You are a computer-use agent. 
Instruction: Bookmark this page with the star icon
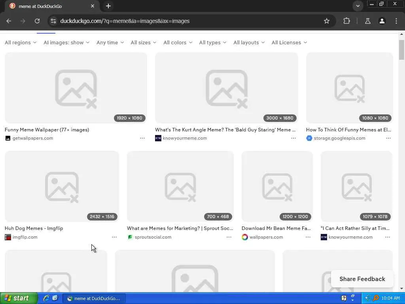(326, 21)
